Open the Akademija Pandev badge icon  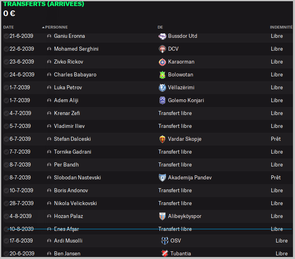tap(162, 178)
